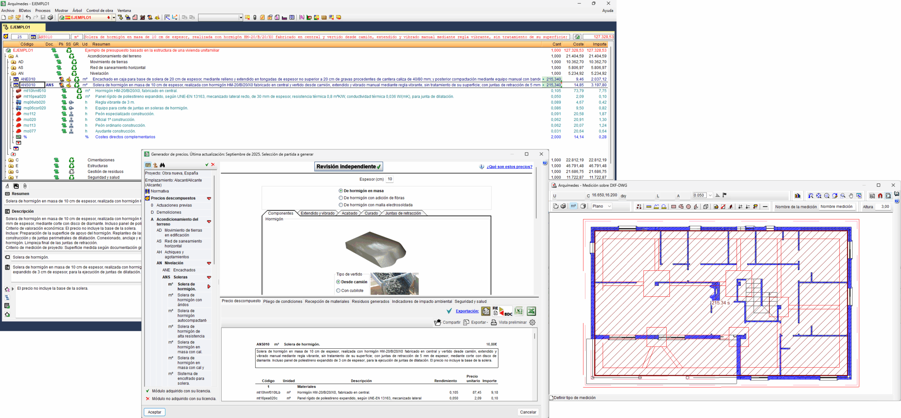Image resolution: width=901 pixels, height=418 pixels.
Task: Open the Plano dropdown
Action: tap(602, 206)
